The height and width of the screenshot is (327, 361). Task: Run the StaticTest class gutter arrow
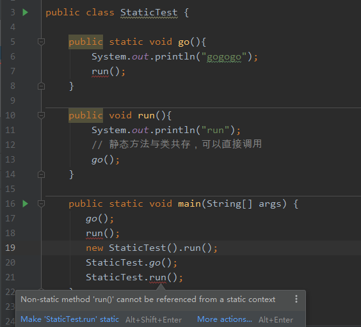[26, 12]
